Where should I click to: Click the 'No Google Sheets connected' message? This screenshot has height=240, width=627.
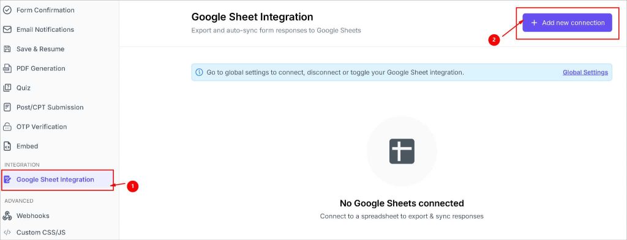[x=402, y=203]
